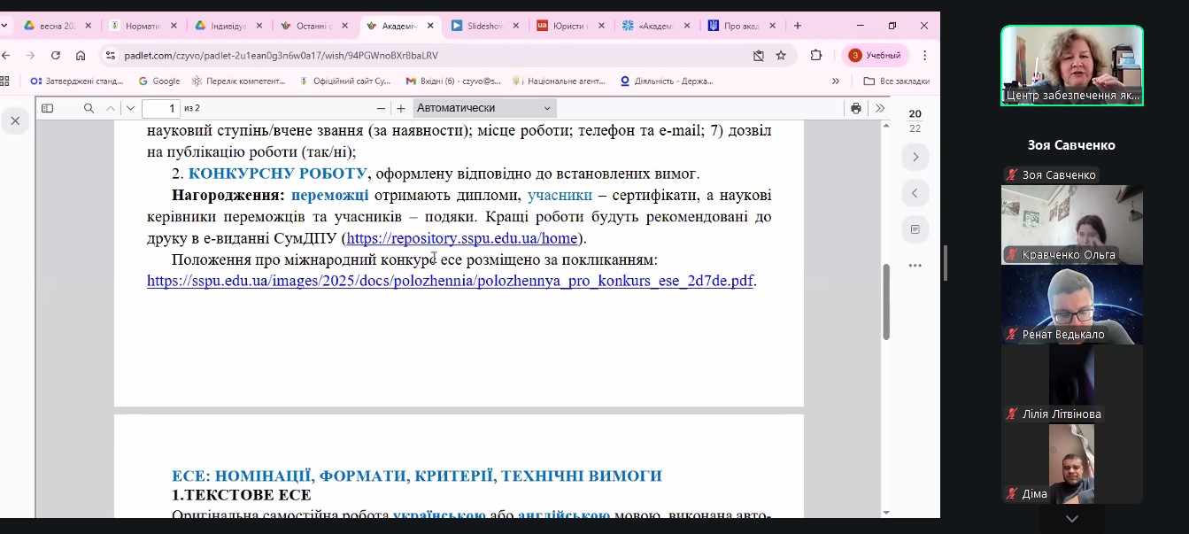Click the three-dots more options icon below chat
1189x534 pixels.
[x=915, y=265]
